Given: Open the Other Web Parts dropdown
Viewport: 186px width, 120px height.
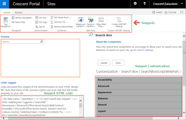Looking at the screenshot, I should click(x=101, y=22).
